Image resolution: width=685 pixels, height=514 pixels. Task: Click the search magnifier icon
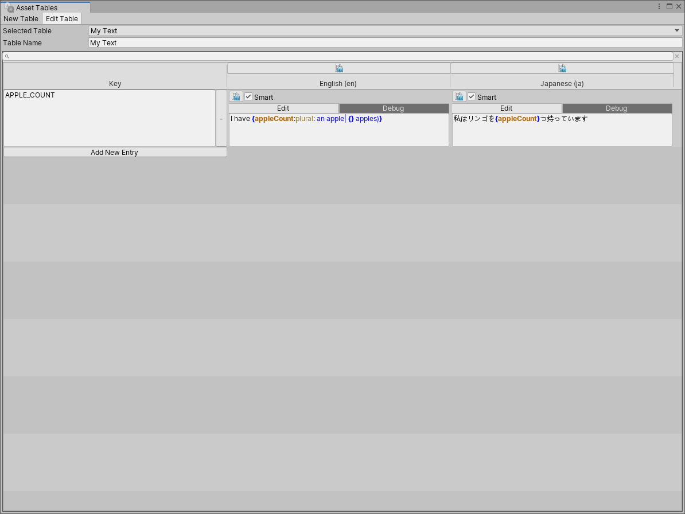click(7, 56)
